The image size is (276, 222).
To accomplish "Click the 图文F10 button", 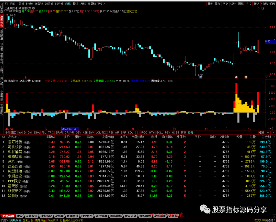I will point(260,220).
